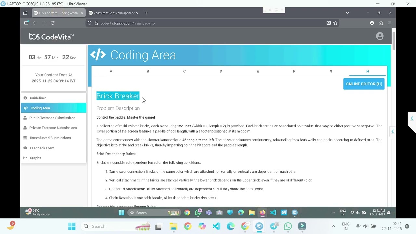Switch to problem tab A
The height and width of the screenshot is (234, 416).
click(111, 71)
